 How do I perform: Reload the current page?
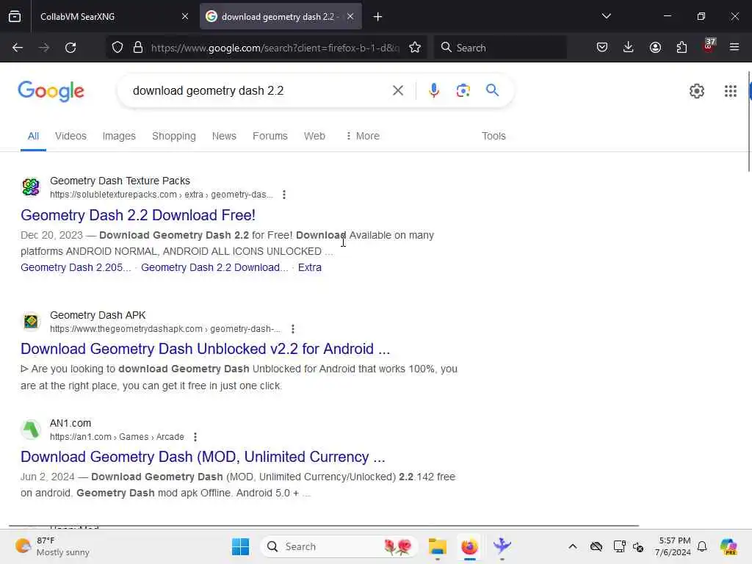[x=70, y=48]
